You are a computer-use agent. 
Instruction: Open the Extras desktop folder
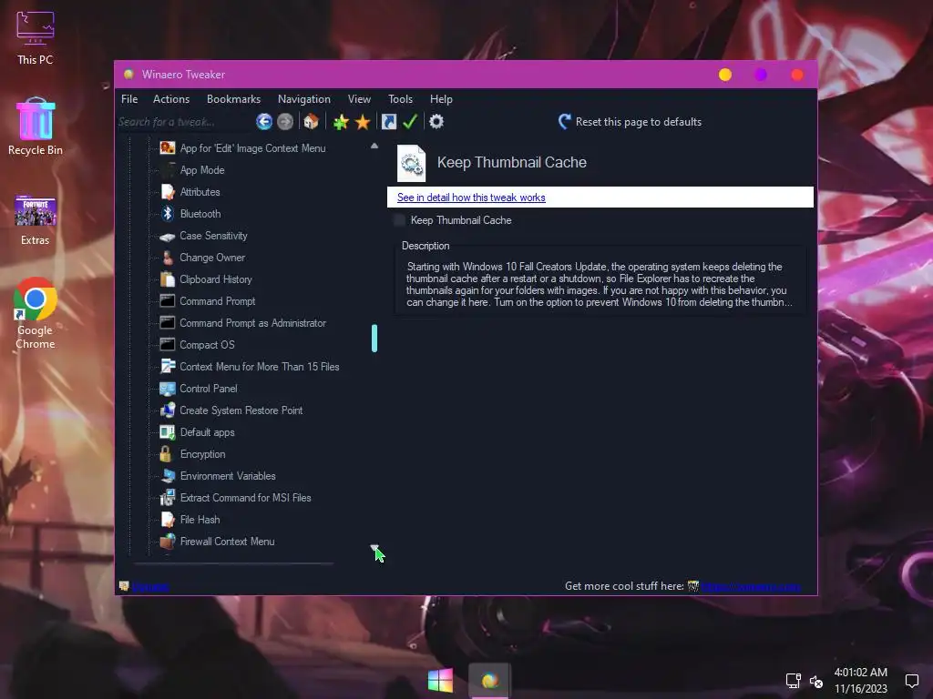pos(36,220)
